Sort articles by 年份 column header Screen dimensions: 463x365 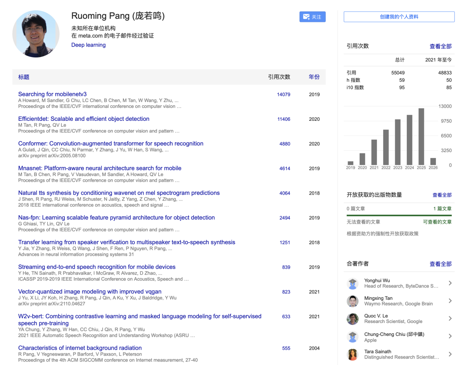[314, 77]
